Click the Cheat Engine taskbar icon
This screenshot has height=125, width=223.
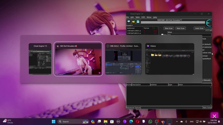pyautogui.click(x=169, y=122)
